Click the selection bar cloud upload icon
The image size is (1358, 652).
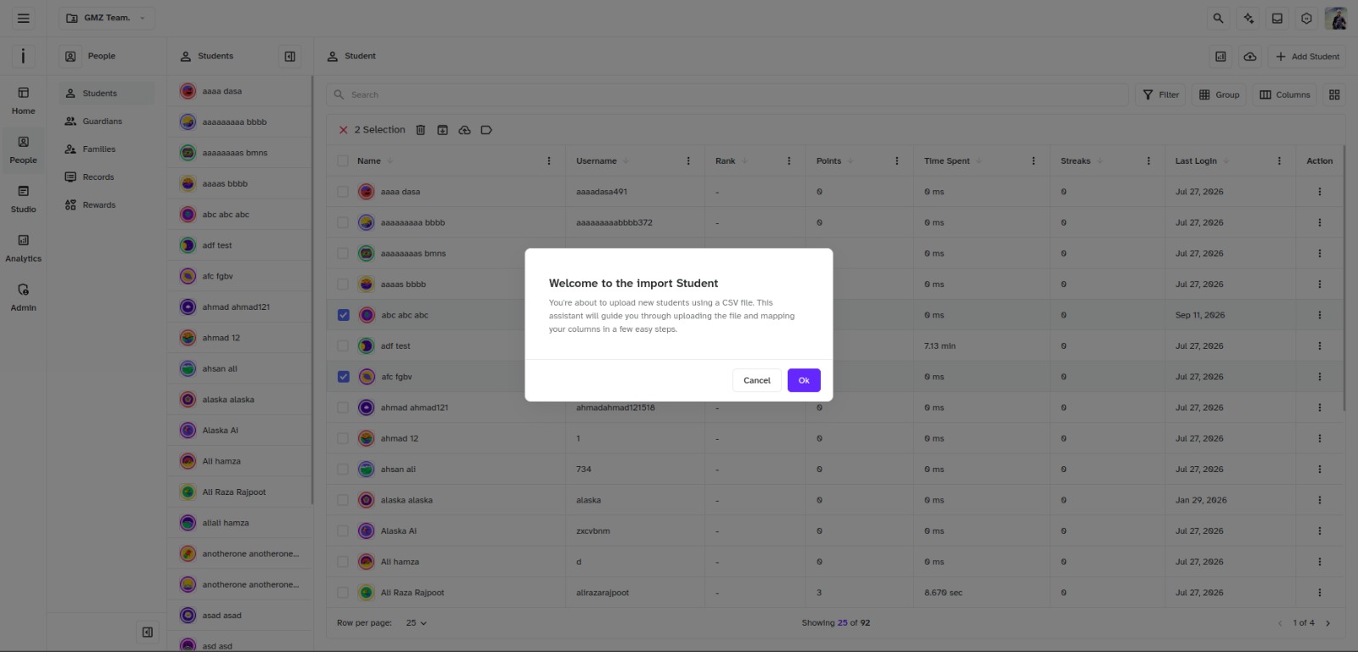click(x=464, y=130)
